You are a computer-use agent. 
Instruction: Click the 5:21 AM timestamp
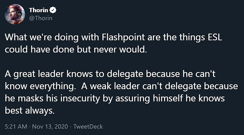16,126
